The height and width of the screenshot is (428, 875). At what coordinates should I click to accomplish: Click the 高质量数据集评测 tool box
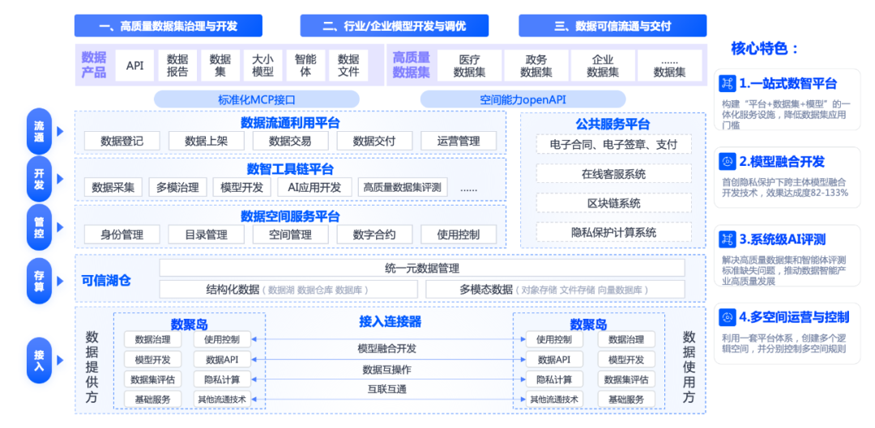click(403, 188)
